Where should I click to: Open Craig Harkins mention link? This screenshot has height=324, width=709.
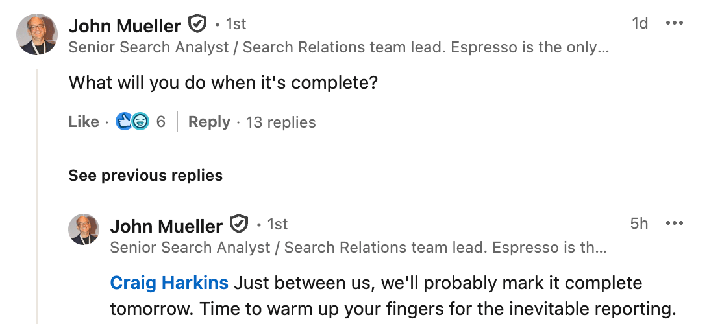pyautogui.click(x=169, y=283)
